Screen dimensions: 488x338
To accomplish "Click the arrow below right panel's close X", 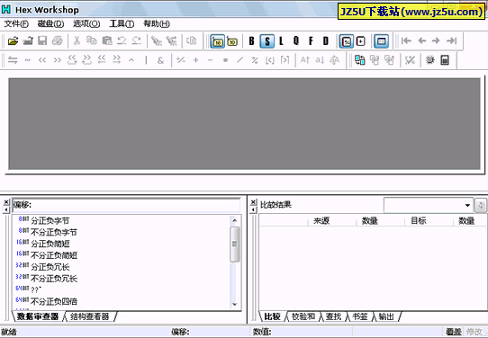I will 253,209.
